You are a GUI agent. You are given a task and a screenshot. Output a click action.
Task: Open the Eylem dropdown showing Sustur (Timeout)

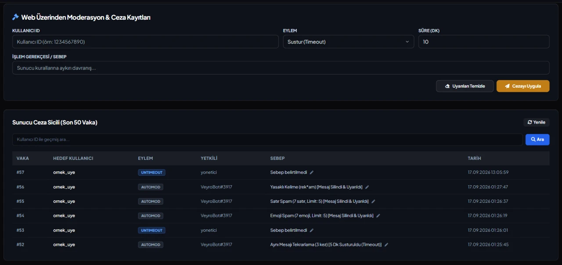[348, 42]
